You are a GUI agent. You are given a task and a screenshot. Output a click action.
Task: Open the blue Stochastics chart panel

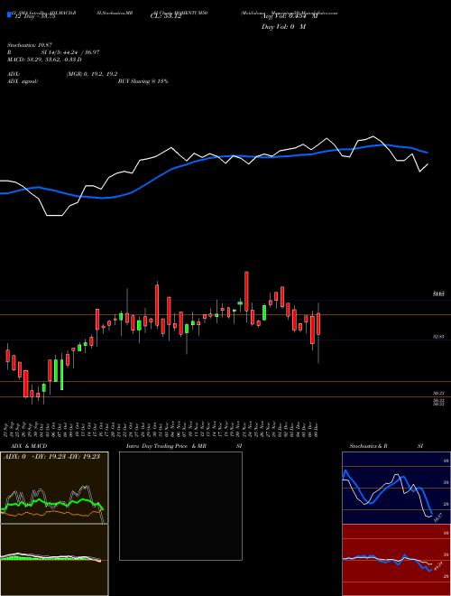(x=396, y=488)
